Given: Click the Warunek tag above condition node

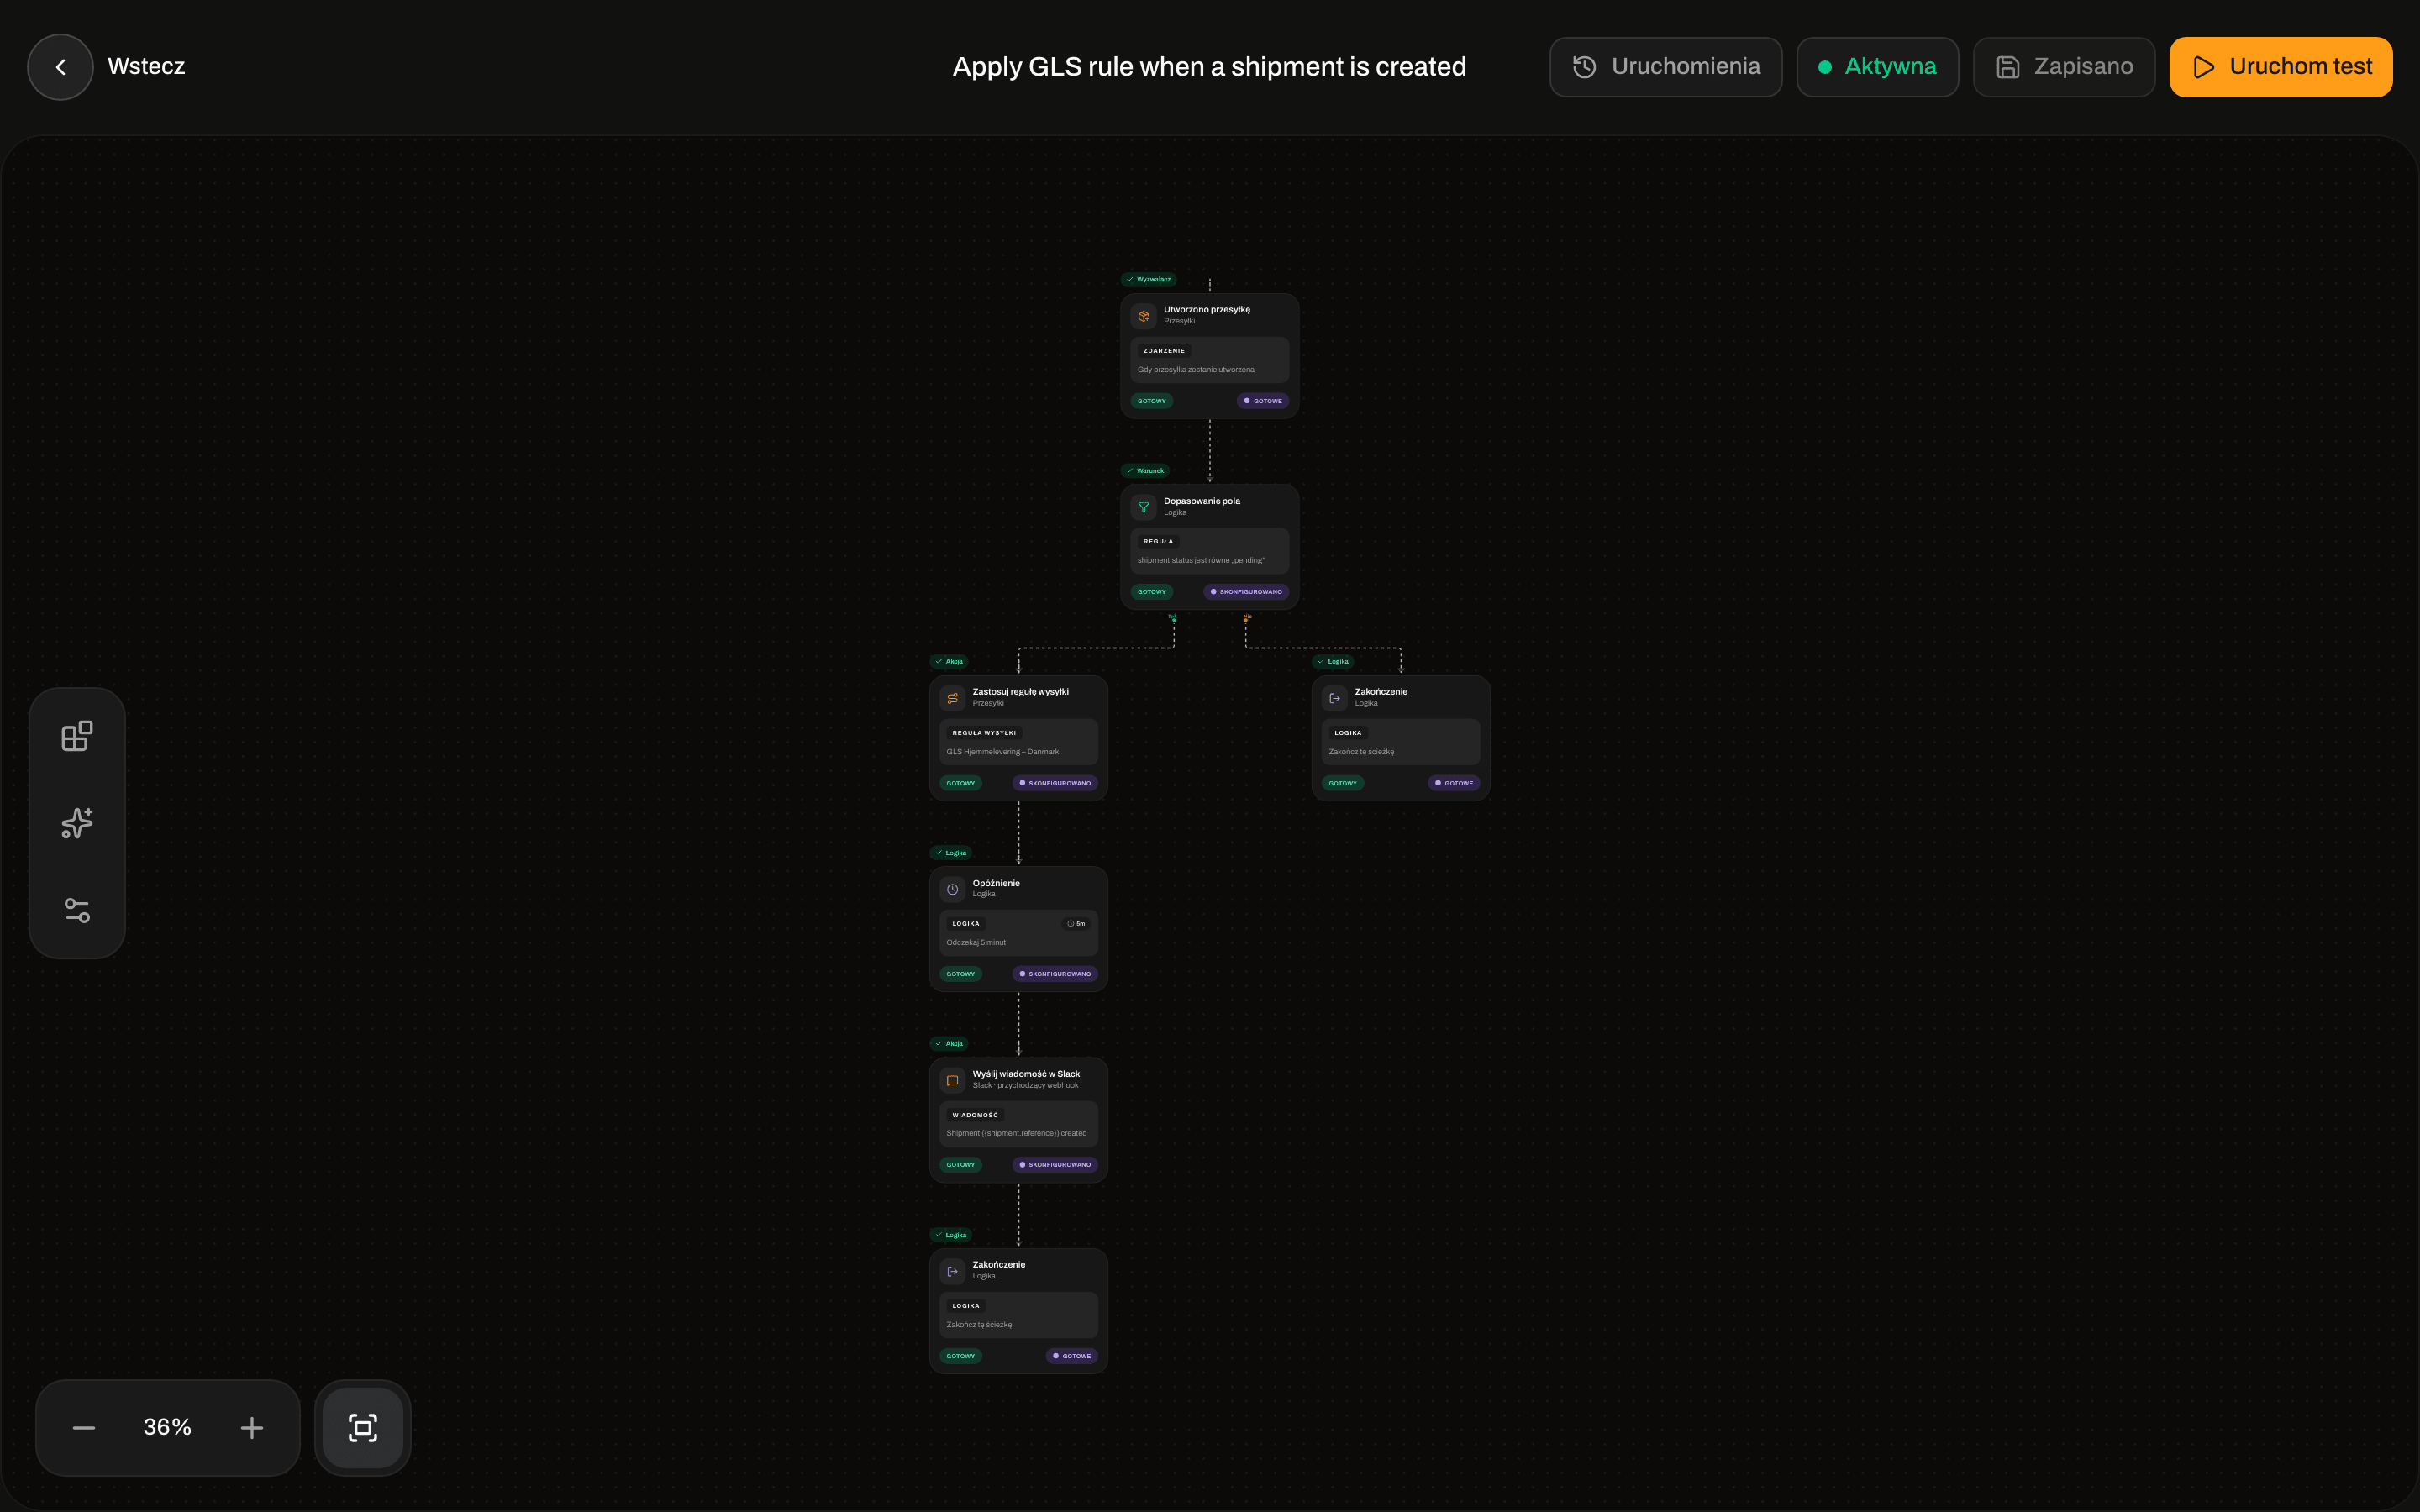Looking at the screenshot, I should click(1146, 470).
